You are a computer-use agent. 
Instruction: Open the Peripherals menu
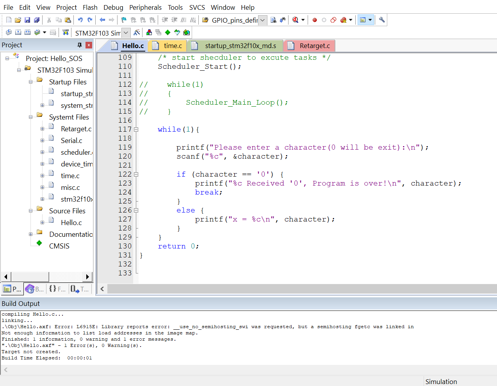[145, 7]
